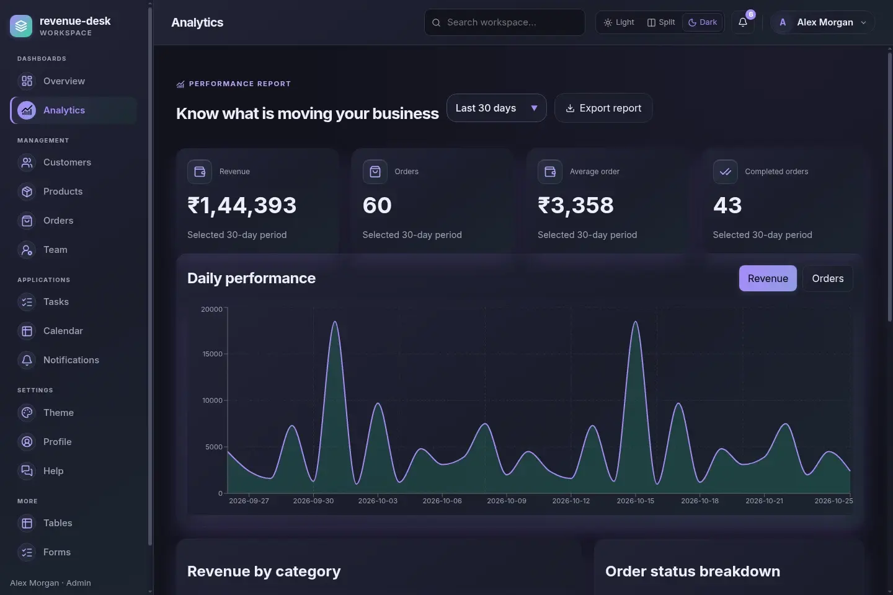Open Customers via its people icon

(27, 162)
